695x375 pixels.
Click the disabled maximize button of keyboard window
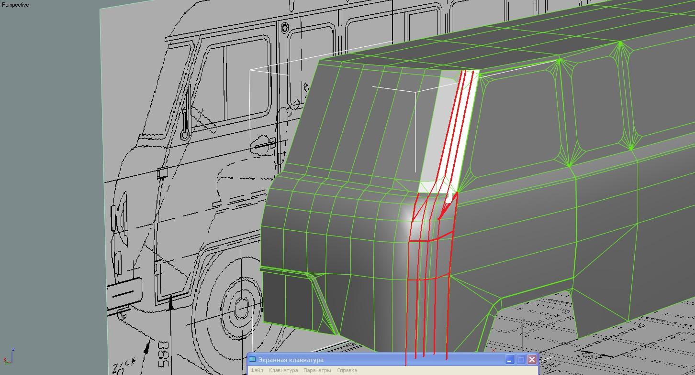tap(521, 360)
